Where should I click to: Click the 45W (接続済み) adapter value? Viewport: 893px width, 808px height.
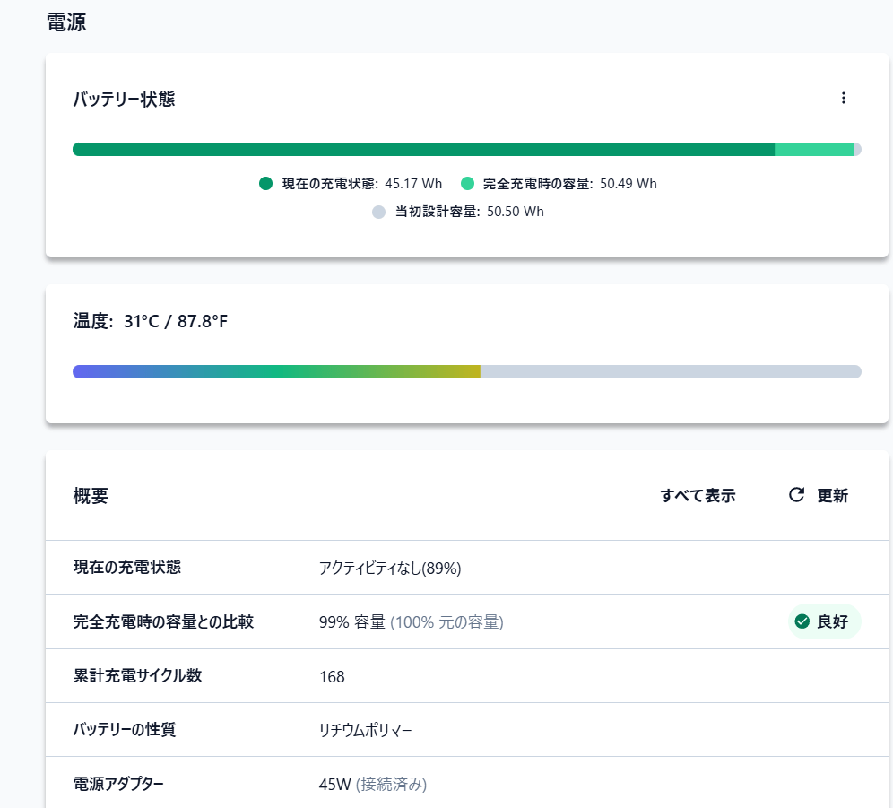(373, 785)
